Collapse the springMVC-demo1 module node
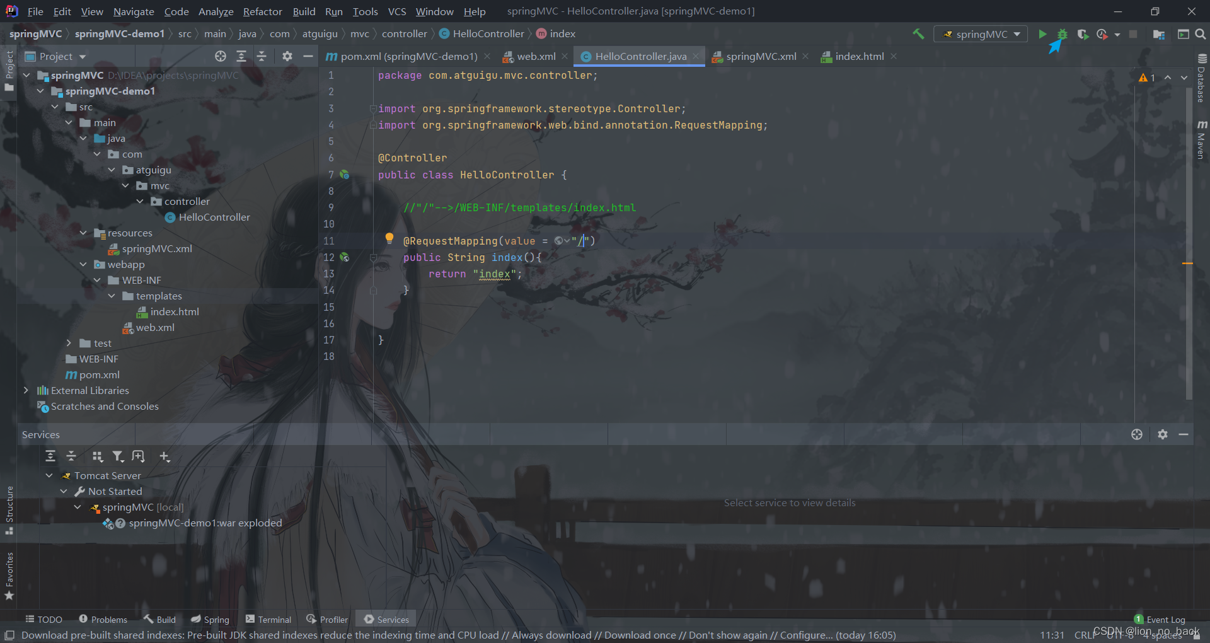 pyautogui.click(x=41, y=91)
